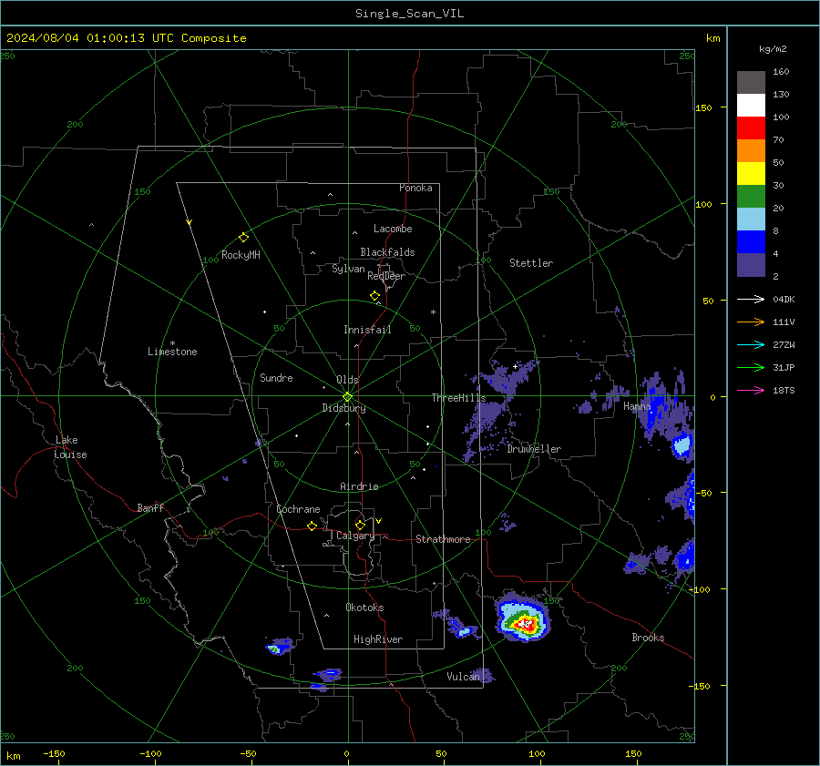Pick the gray 130-160 kg/m2 swatch
This screenshot has height=766, width=820.
pyautogui.click(x=751, y=83)
